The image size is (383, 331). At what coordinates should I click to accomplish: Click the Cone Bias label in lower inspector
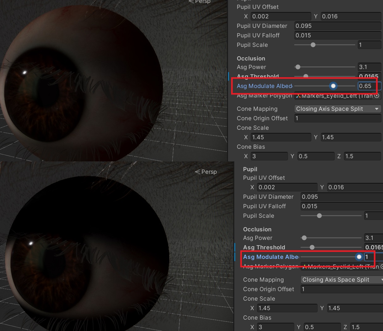click(x=257, y=318)
